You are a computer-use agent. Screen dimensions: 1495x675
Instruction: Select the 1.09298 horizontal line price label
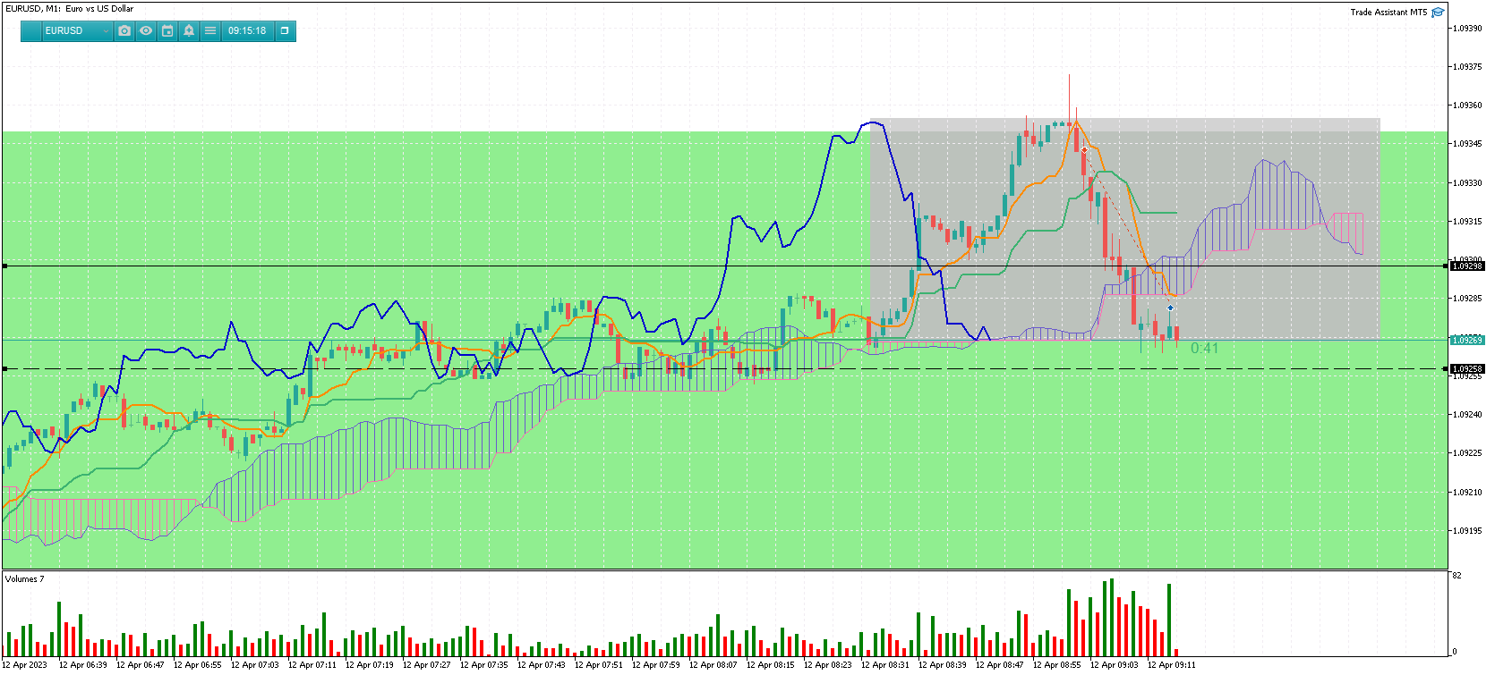pos(1467,266)
